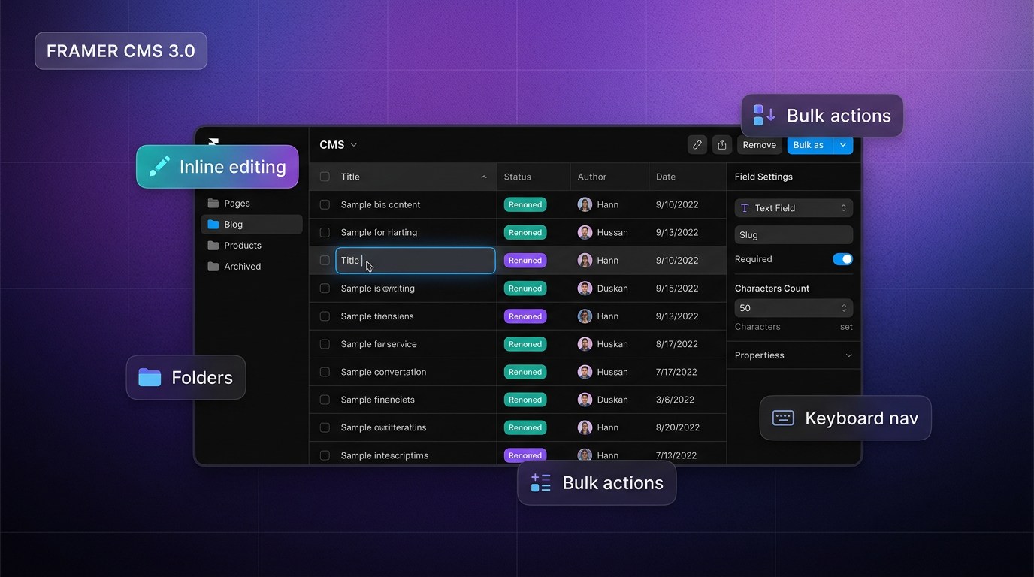Click the Keyboard nav feature badge
1034x577 pixels.
point(845,418)
